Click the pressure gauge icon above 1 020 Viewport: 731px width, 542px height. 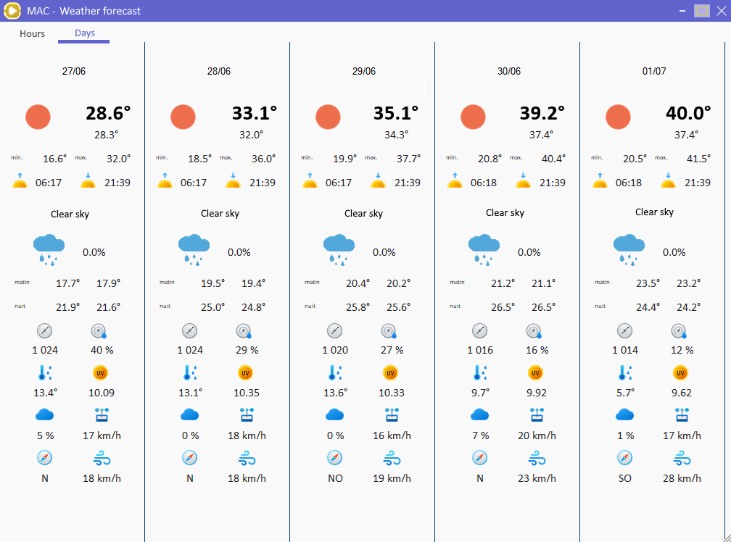(x=335, y=331)
